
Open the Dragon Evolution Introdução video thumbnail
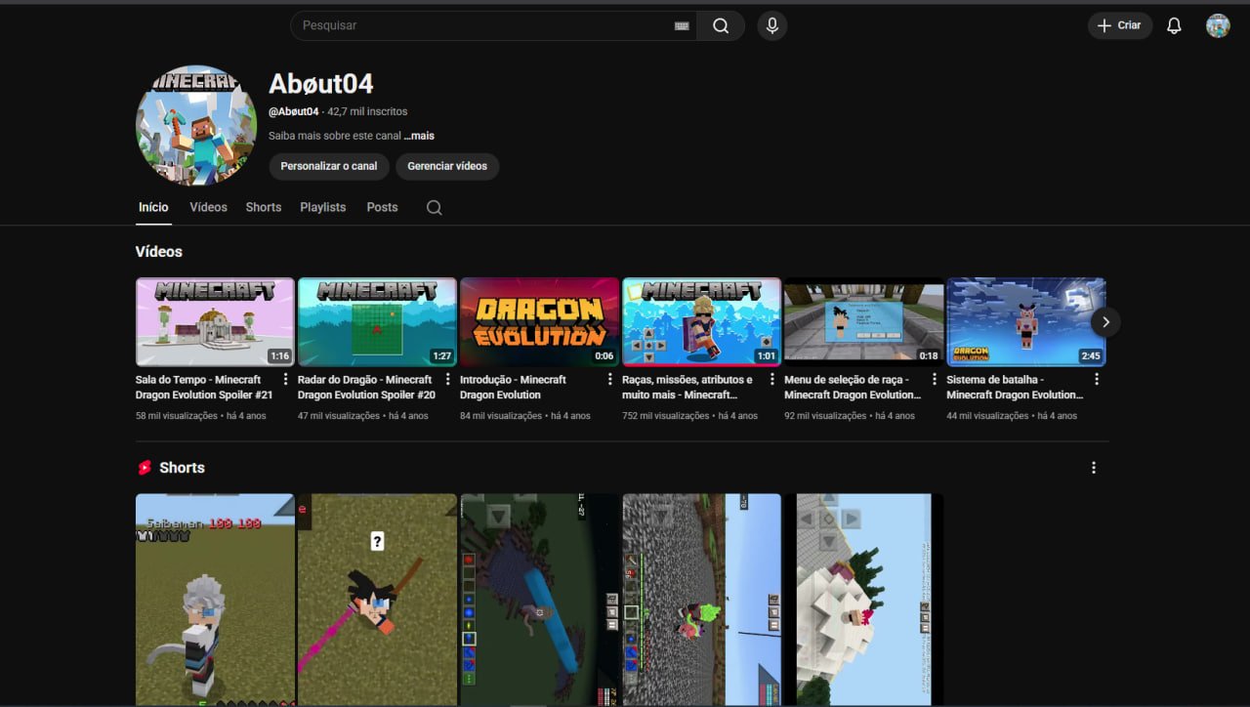point(539,321)
